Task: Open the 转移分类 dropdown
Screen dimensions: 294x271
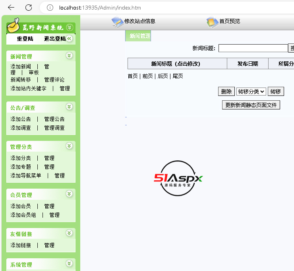Action: pyautogui.click(x=251, y=92)
